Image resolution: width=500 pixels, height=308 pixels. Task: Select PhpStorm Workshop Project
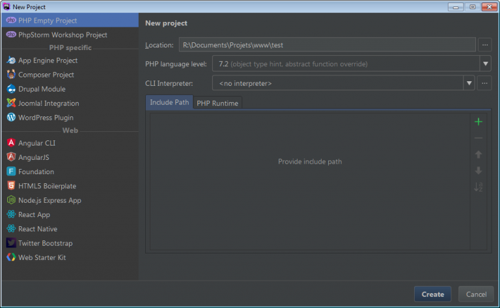tap(62, 35)
